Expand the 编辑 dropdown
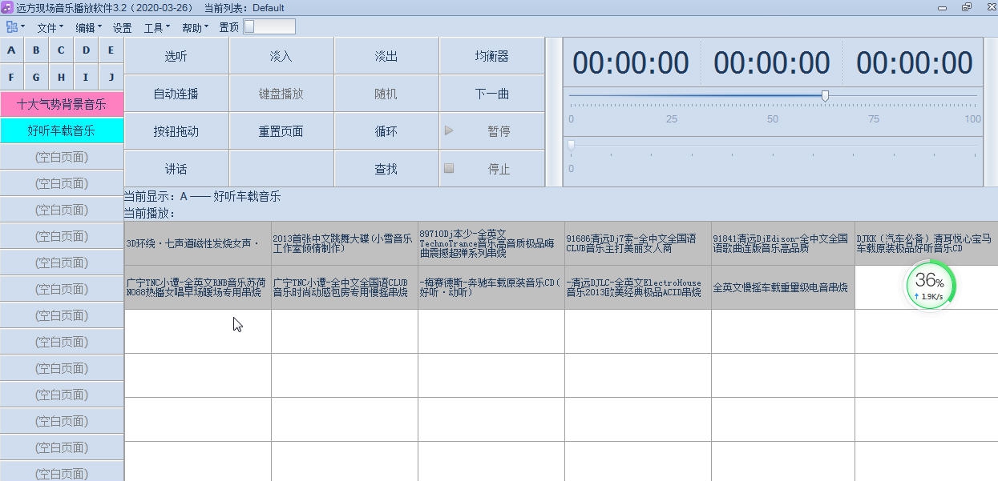Viewport: 998px width, 481px height. tap(87, 26)
